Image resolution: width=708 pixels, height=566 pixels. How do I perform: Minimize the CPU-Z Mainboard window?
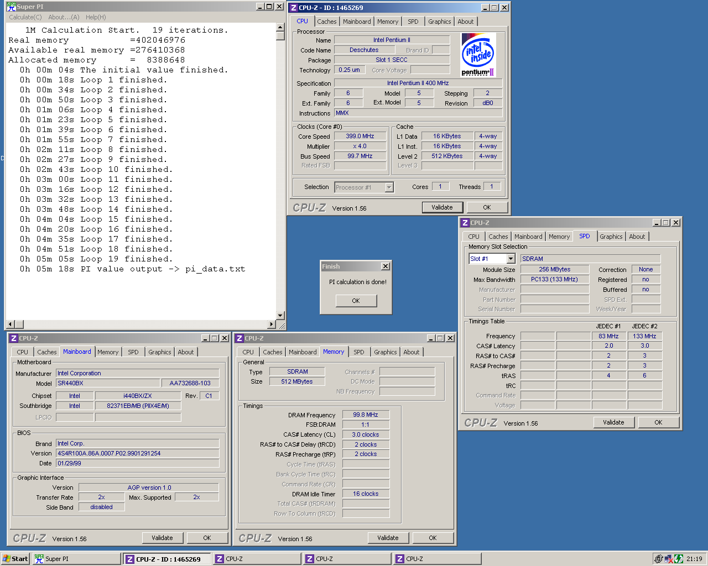205,338
